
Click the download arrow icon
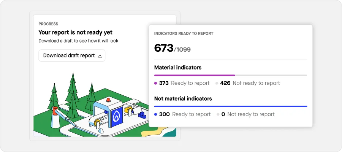pyautogui.click(x=100, y=55)
